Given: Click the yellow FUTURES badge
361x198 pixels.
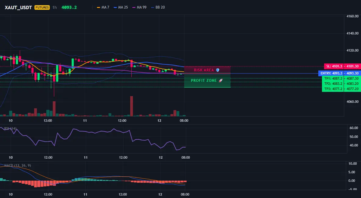Looking at the screenshot, I should click(42, 7).
